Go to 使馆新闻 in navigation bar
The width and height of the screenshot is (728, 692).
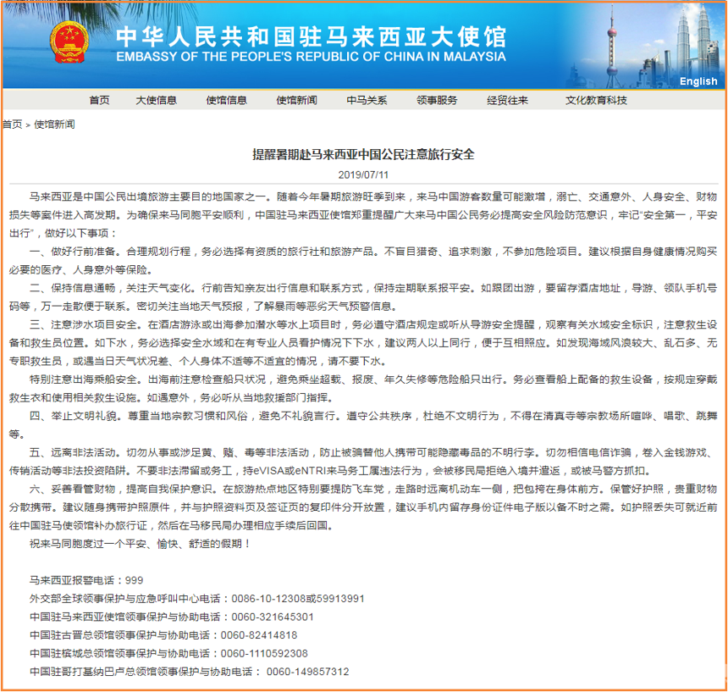click(x=296, y=100)
